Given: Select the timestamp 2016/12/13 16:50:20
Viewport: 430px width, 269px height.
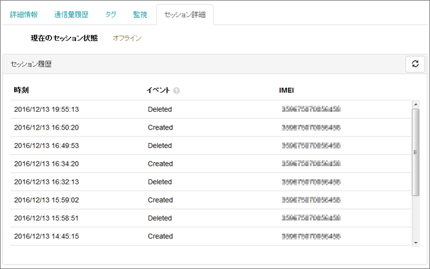Looking at the screenshot, I should click(x=46, y=128).
